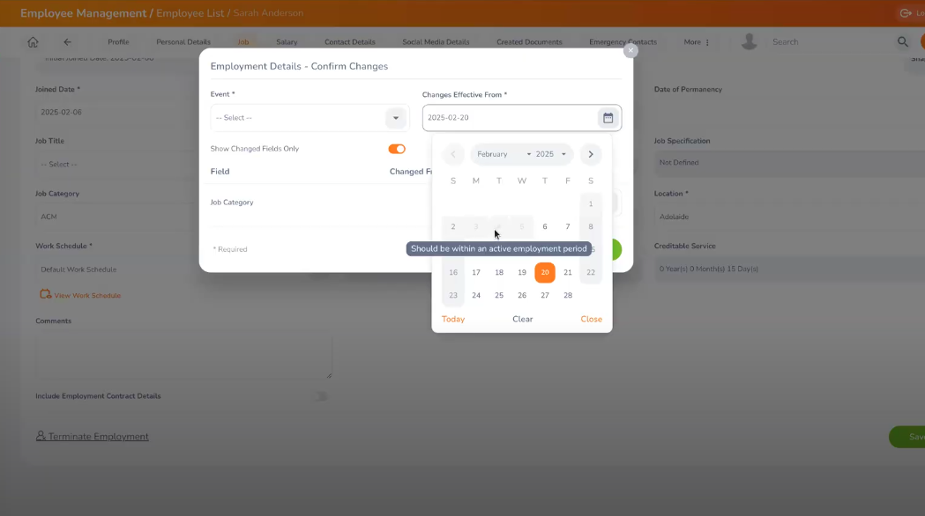Select day 6 in the calendar
The height and width of the screenshot is (516, 925).
(544, 227)
